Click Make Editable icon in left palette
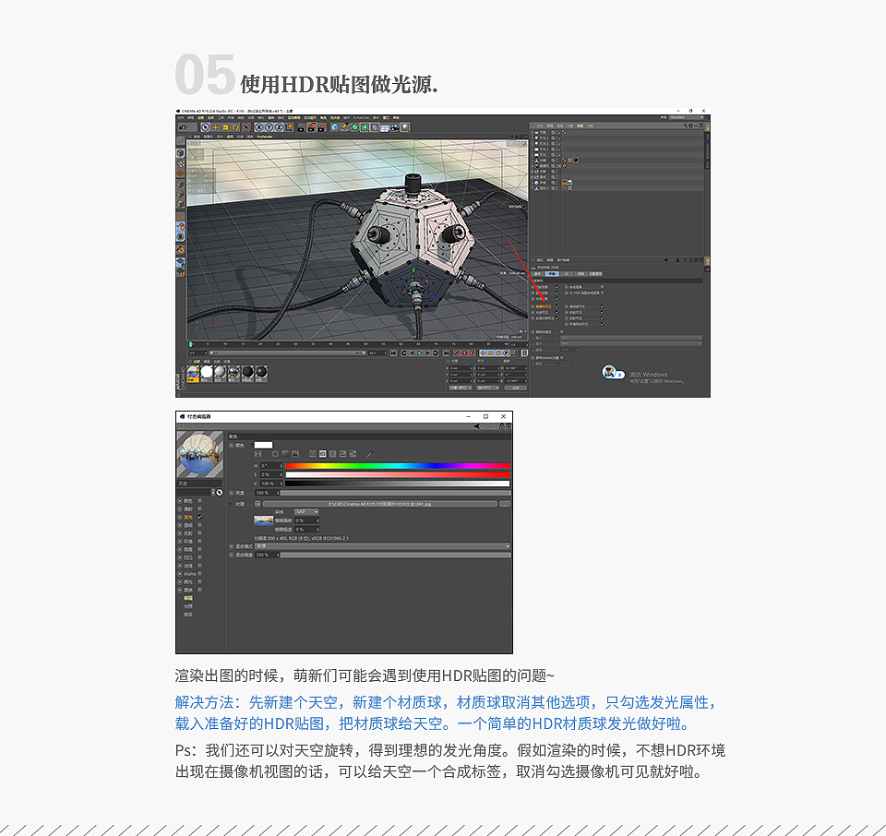This screenshot has width=886, height=836. coord(180,139)
